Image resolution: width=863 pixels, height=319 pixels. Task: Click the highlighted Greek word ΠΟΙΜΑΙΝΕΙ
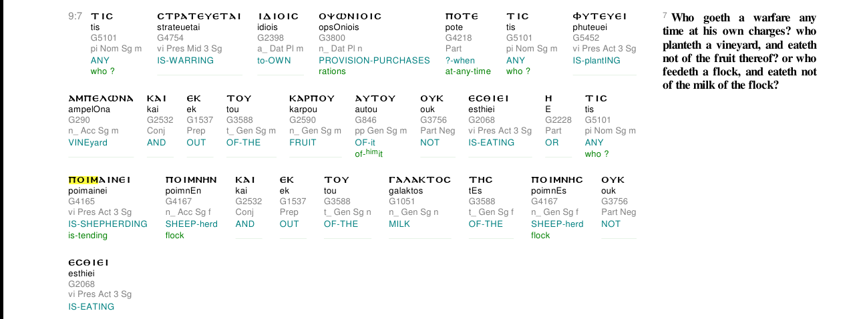click(99, 180)
